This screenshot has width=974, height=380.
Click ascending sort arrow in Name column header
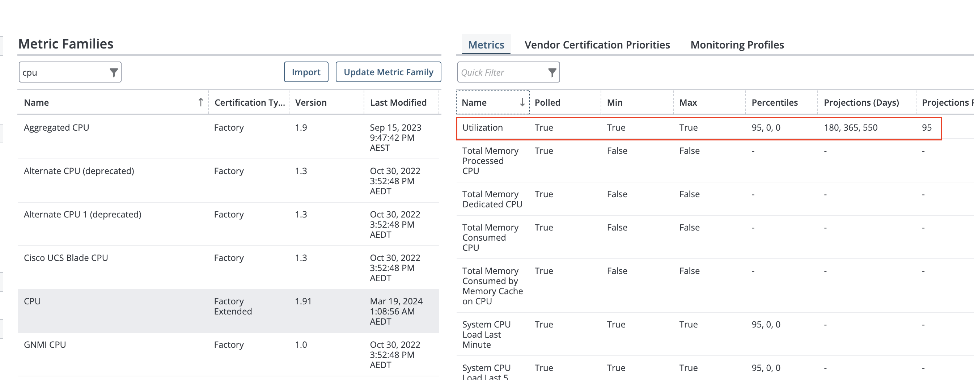pos(200,102)
